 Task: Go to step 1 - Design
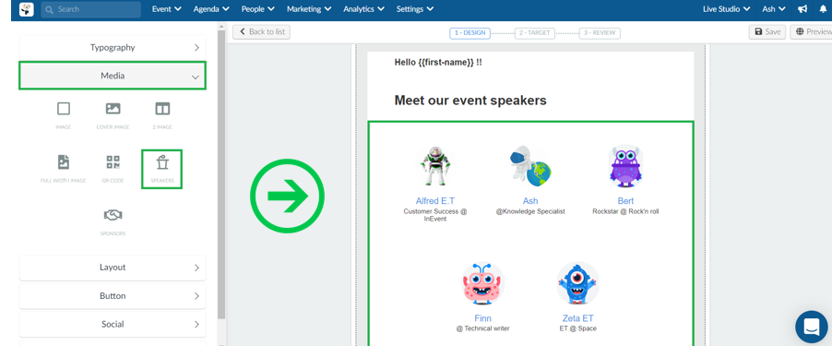coord(469,33)
